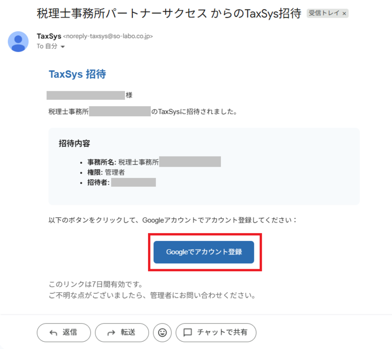Click the redacted inviter name after 招待者

(x=133, y=182)
